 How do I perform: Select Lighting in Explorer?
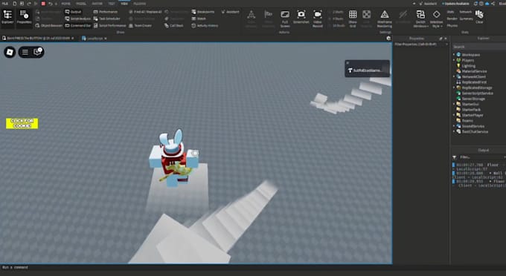pos(468,65)
